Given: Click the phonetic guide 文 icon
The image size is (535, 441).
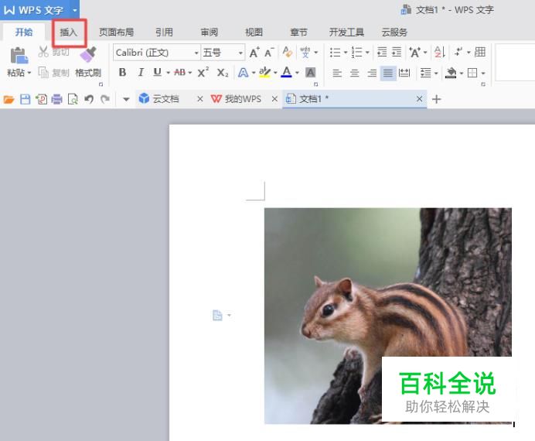Looking at the screenshot, I should 305,53.
